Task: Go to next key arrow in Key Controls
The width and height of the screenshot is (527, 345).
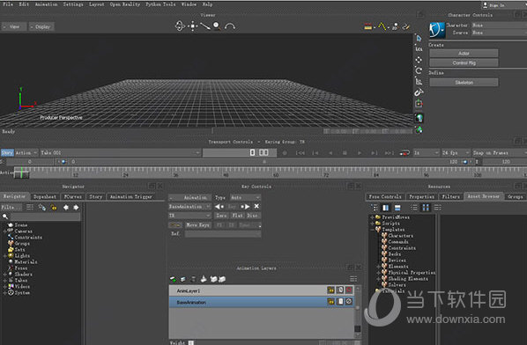Action: tap(245, 207)
